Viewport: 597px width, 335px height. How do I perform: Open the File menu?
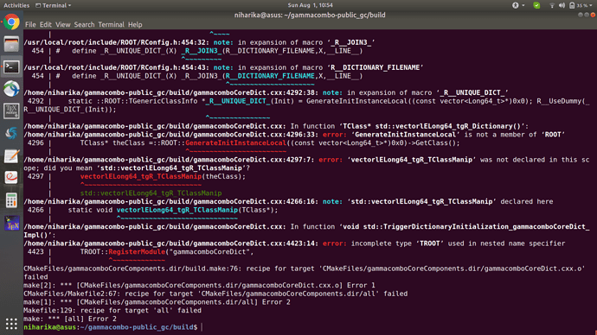(x=30, y=25)
